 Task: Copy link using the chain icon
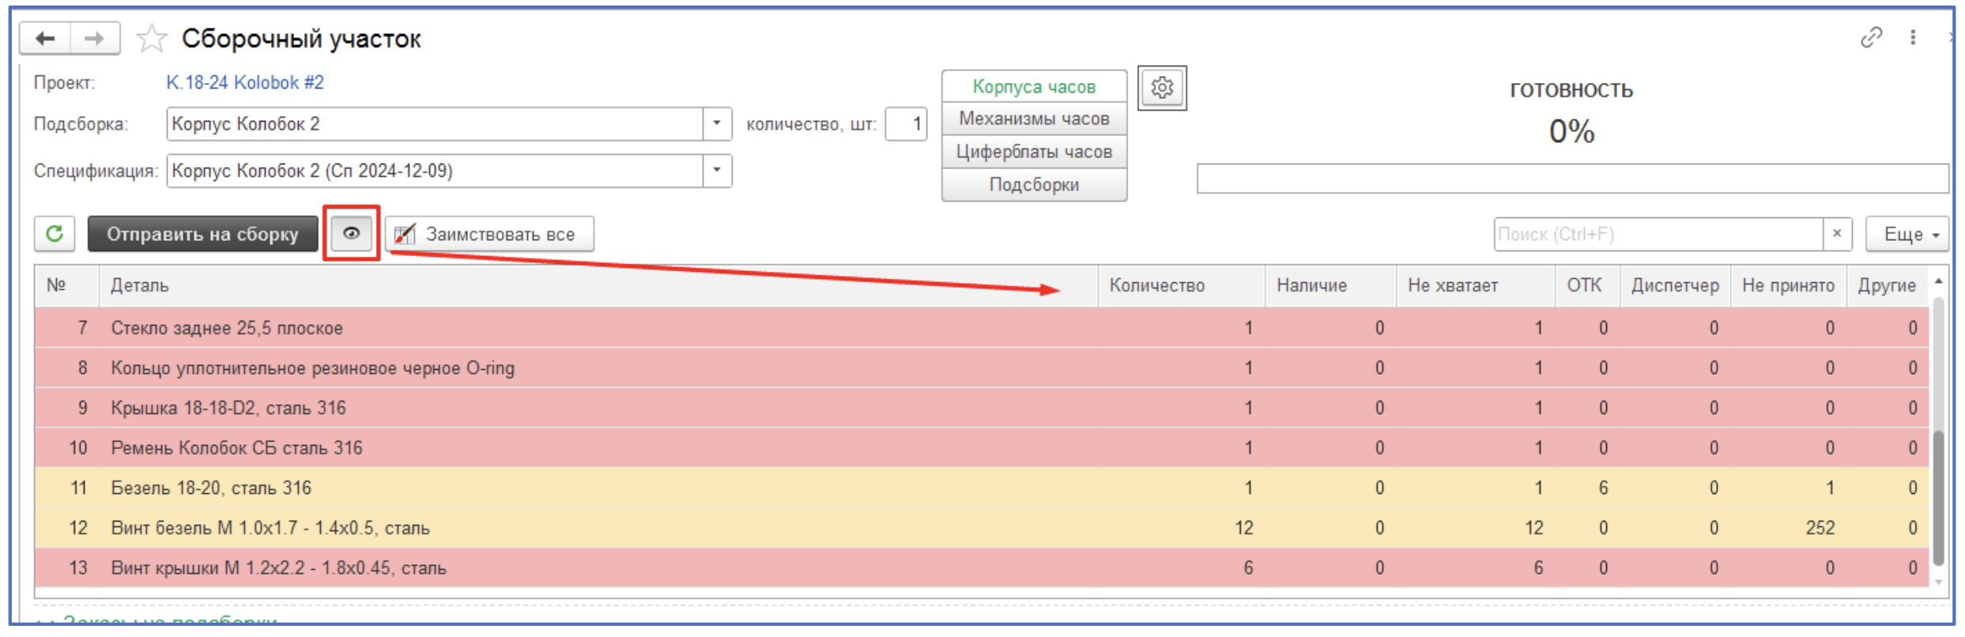pos(1870,37)
